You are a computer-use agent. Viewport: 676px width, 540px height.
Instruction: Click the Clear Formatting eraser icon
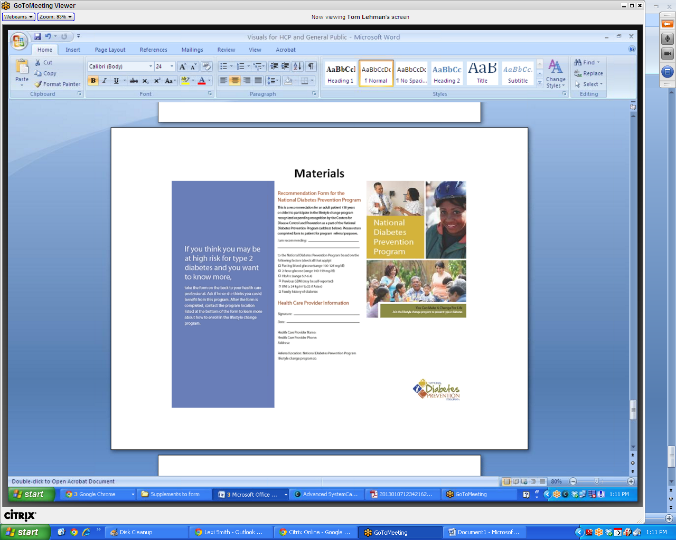click(206, 66)
